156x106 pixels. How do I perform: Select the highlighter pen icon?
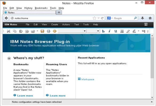click(x=128, y=31)
